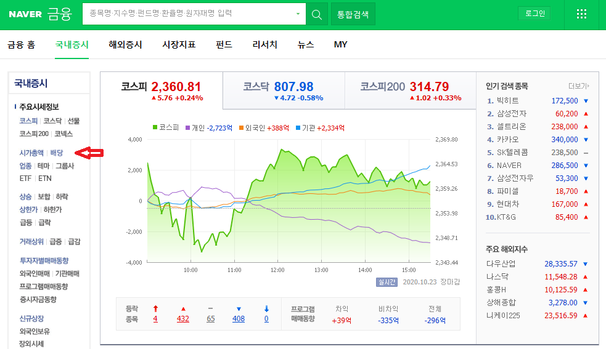Click 시가총액 link in sidebar
This screenshot has width=606, height=349.
[x=31, y=153]
